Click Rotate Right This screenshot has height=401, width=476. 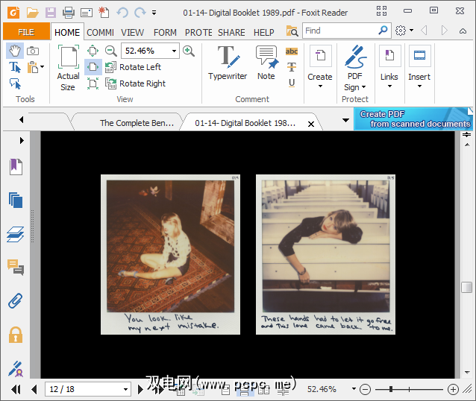[x=142, y=83]
